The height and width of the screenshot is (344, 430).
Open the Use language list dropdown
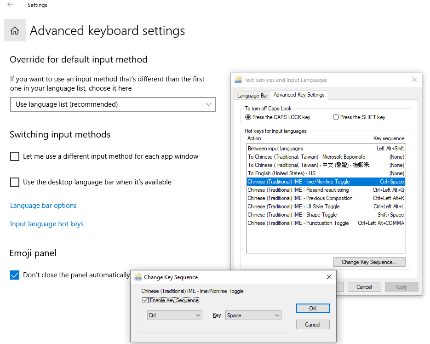point(113,104)
